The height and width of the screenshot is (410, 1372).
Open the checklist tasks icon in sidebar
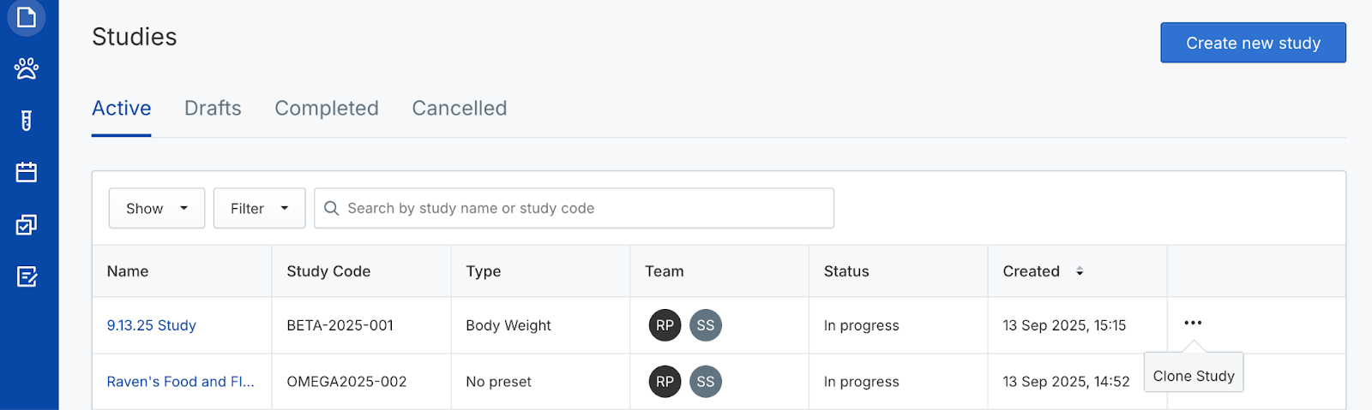pos(27,225)
